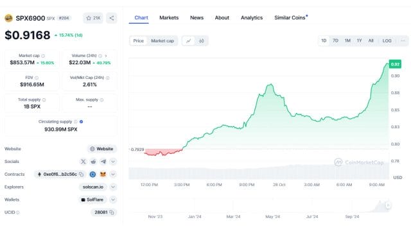Expand the Socials dropdown chevron
Viewport: 411px width, 231px height.
point(113,162)
